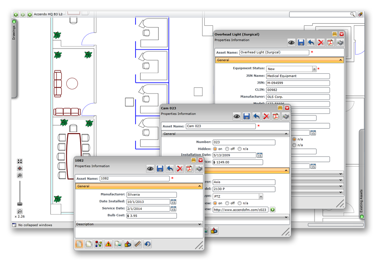Open calendar picker for Date Installed

pos(174,202)
